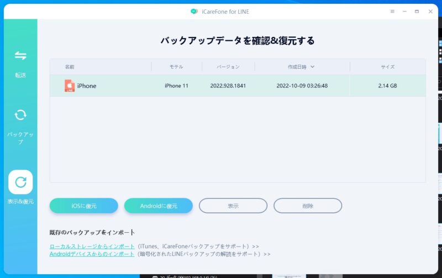Click the 削除 delete button
The image size is (442, 278).
click(308, 206)
